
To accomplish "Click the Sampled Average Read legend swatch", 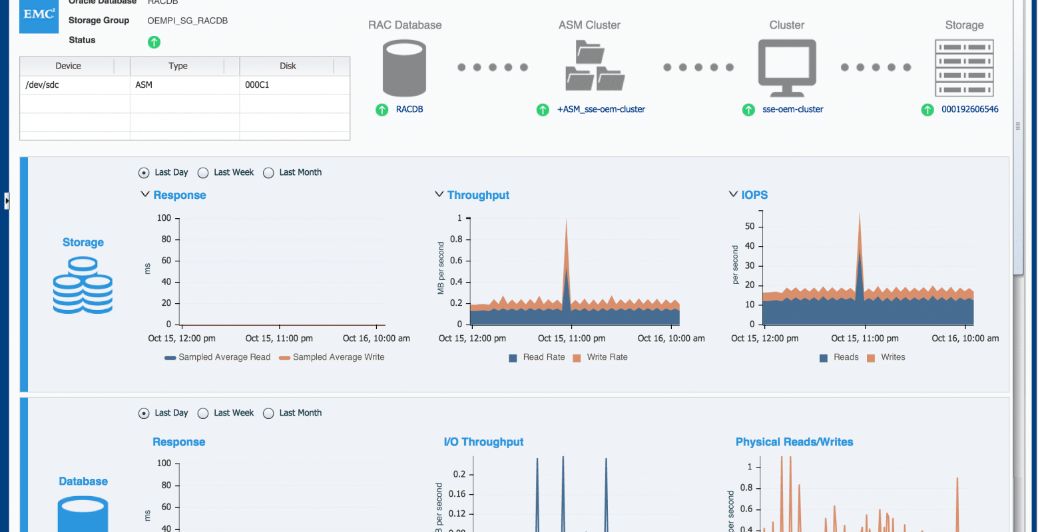I will (x=170, y=358).
